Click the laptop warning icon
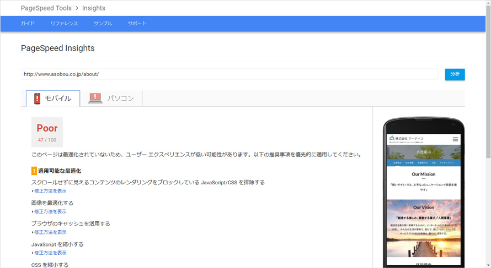This screenshot has width=491, height=268. (x=95, y=98)
